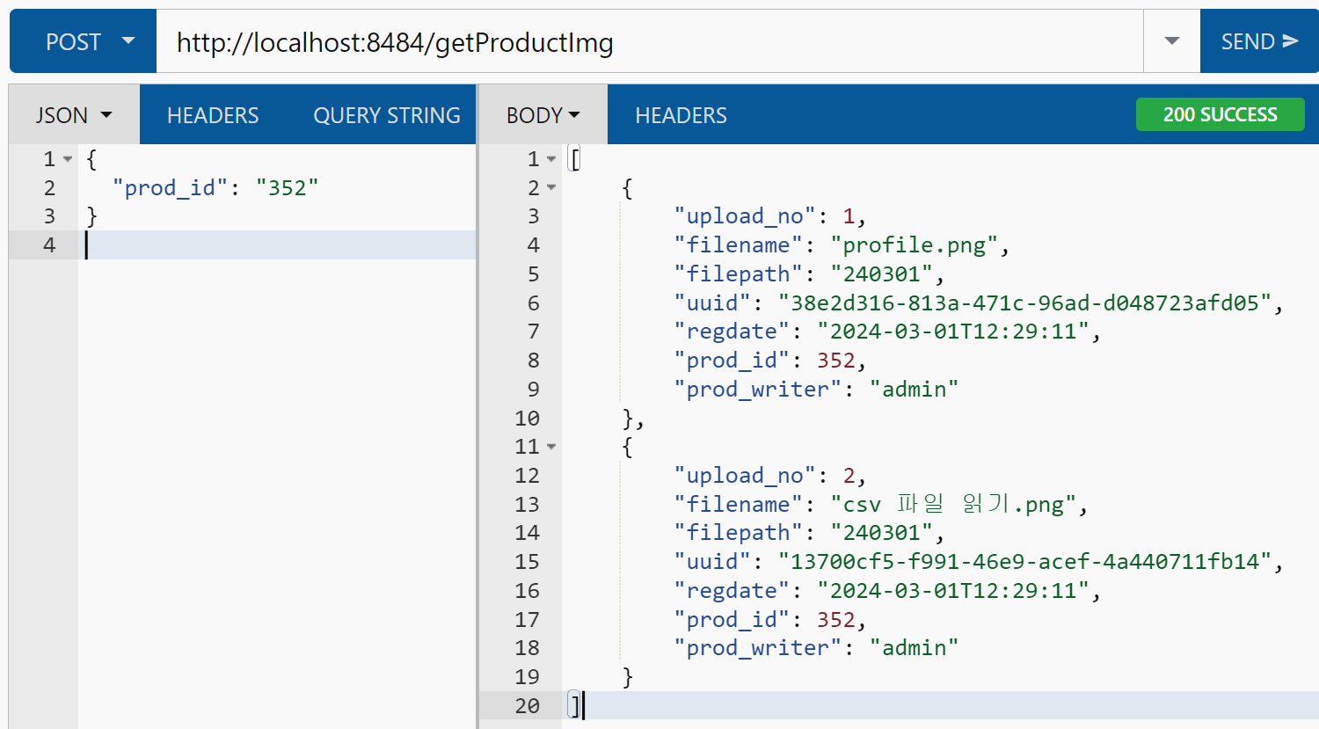
Task: Click the 200 SUCCESS status badge
Action: pos(1220,114)
